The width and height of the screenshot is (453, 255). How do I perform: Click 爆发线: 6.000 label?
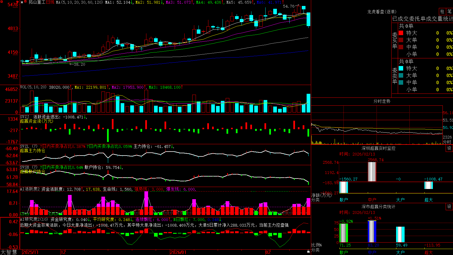click(x=181, y=189)
